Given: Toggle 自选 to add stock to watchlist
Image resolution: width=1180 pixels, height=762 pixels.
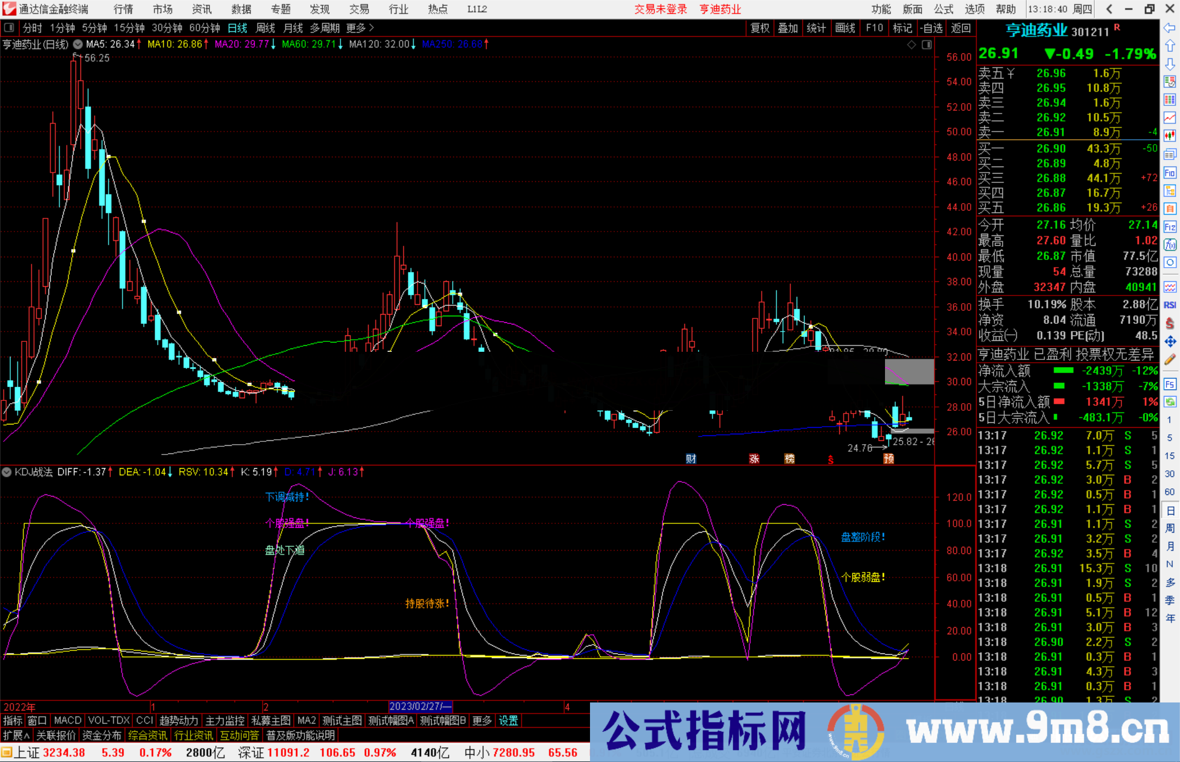Looking at the screenshot, I should (932, 28).
